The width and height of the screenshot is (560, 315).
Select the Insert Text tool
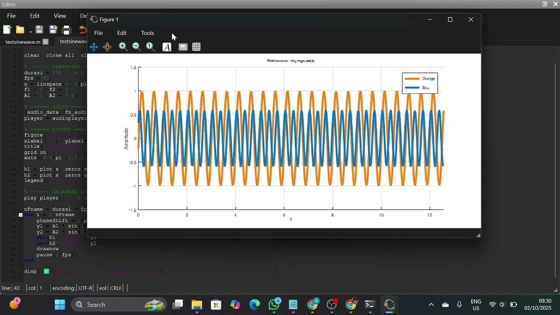pyautogui.click(x=167, y=47)
